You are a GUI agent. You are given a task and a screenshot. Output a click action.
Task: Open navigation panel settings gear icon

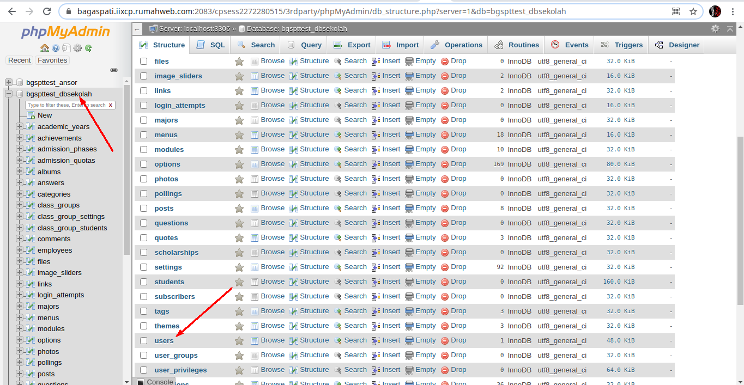[77, 48]
